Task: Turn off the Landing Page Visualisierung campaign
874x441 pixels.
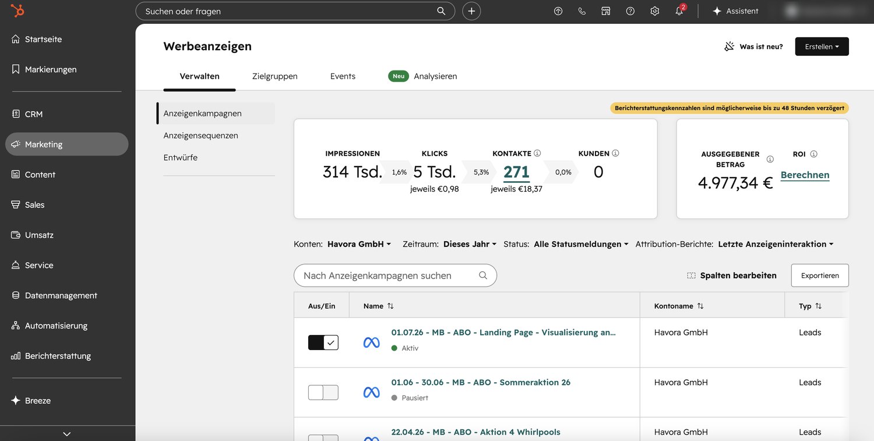Action: [323, 343]
